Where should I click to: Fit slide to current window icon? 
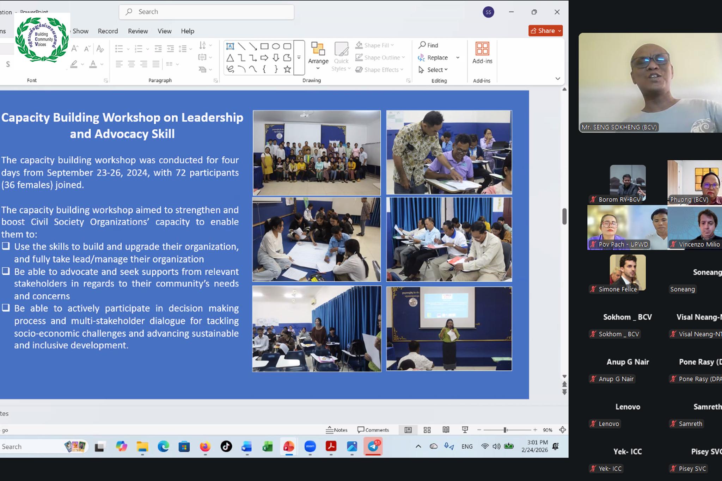[563, 430]
